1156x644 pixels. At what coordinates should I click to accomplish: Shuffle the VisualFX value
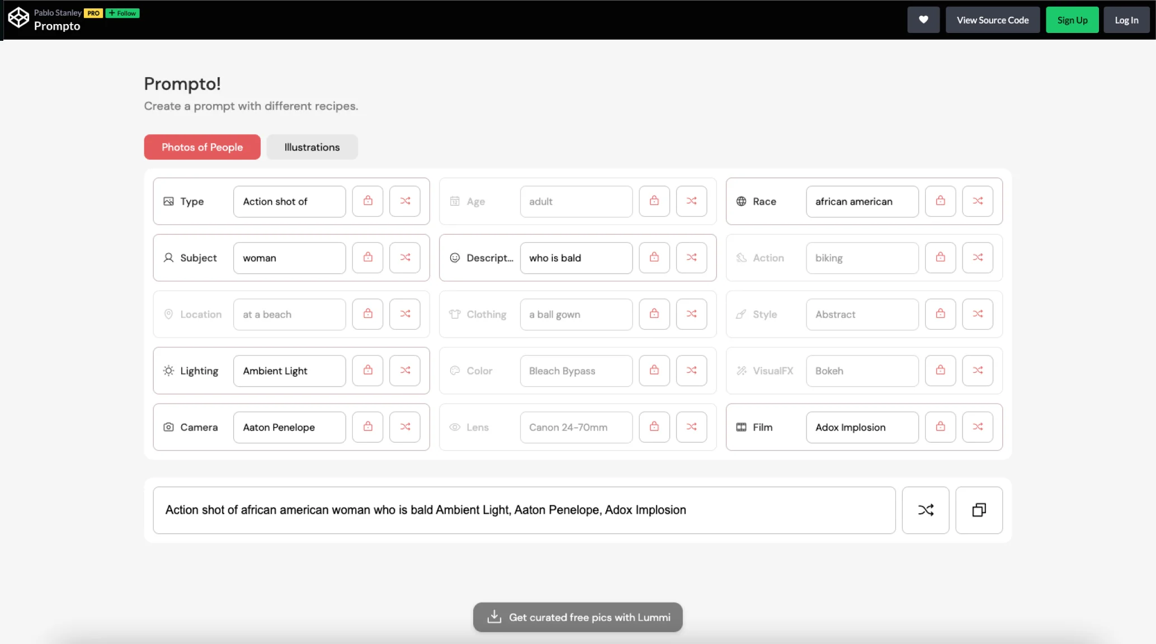[x=978, y=371]
